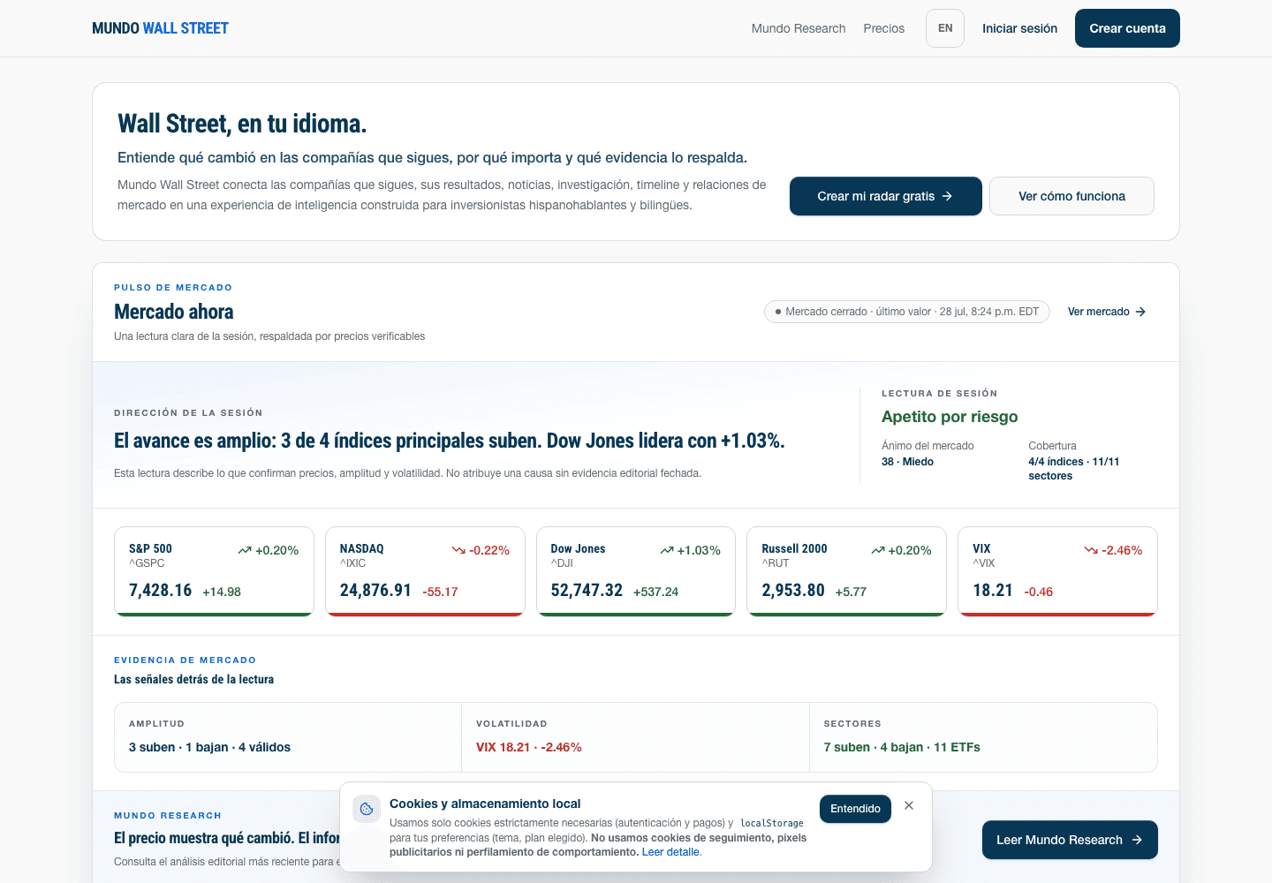Open the S&P 500 index card
This screenshot has width=1272, height=883.
click(214, 571)
